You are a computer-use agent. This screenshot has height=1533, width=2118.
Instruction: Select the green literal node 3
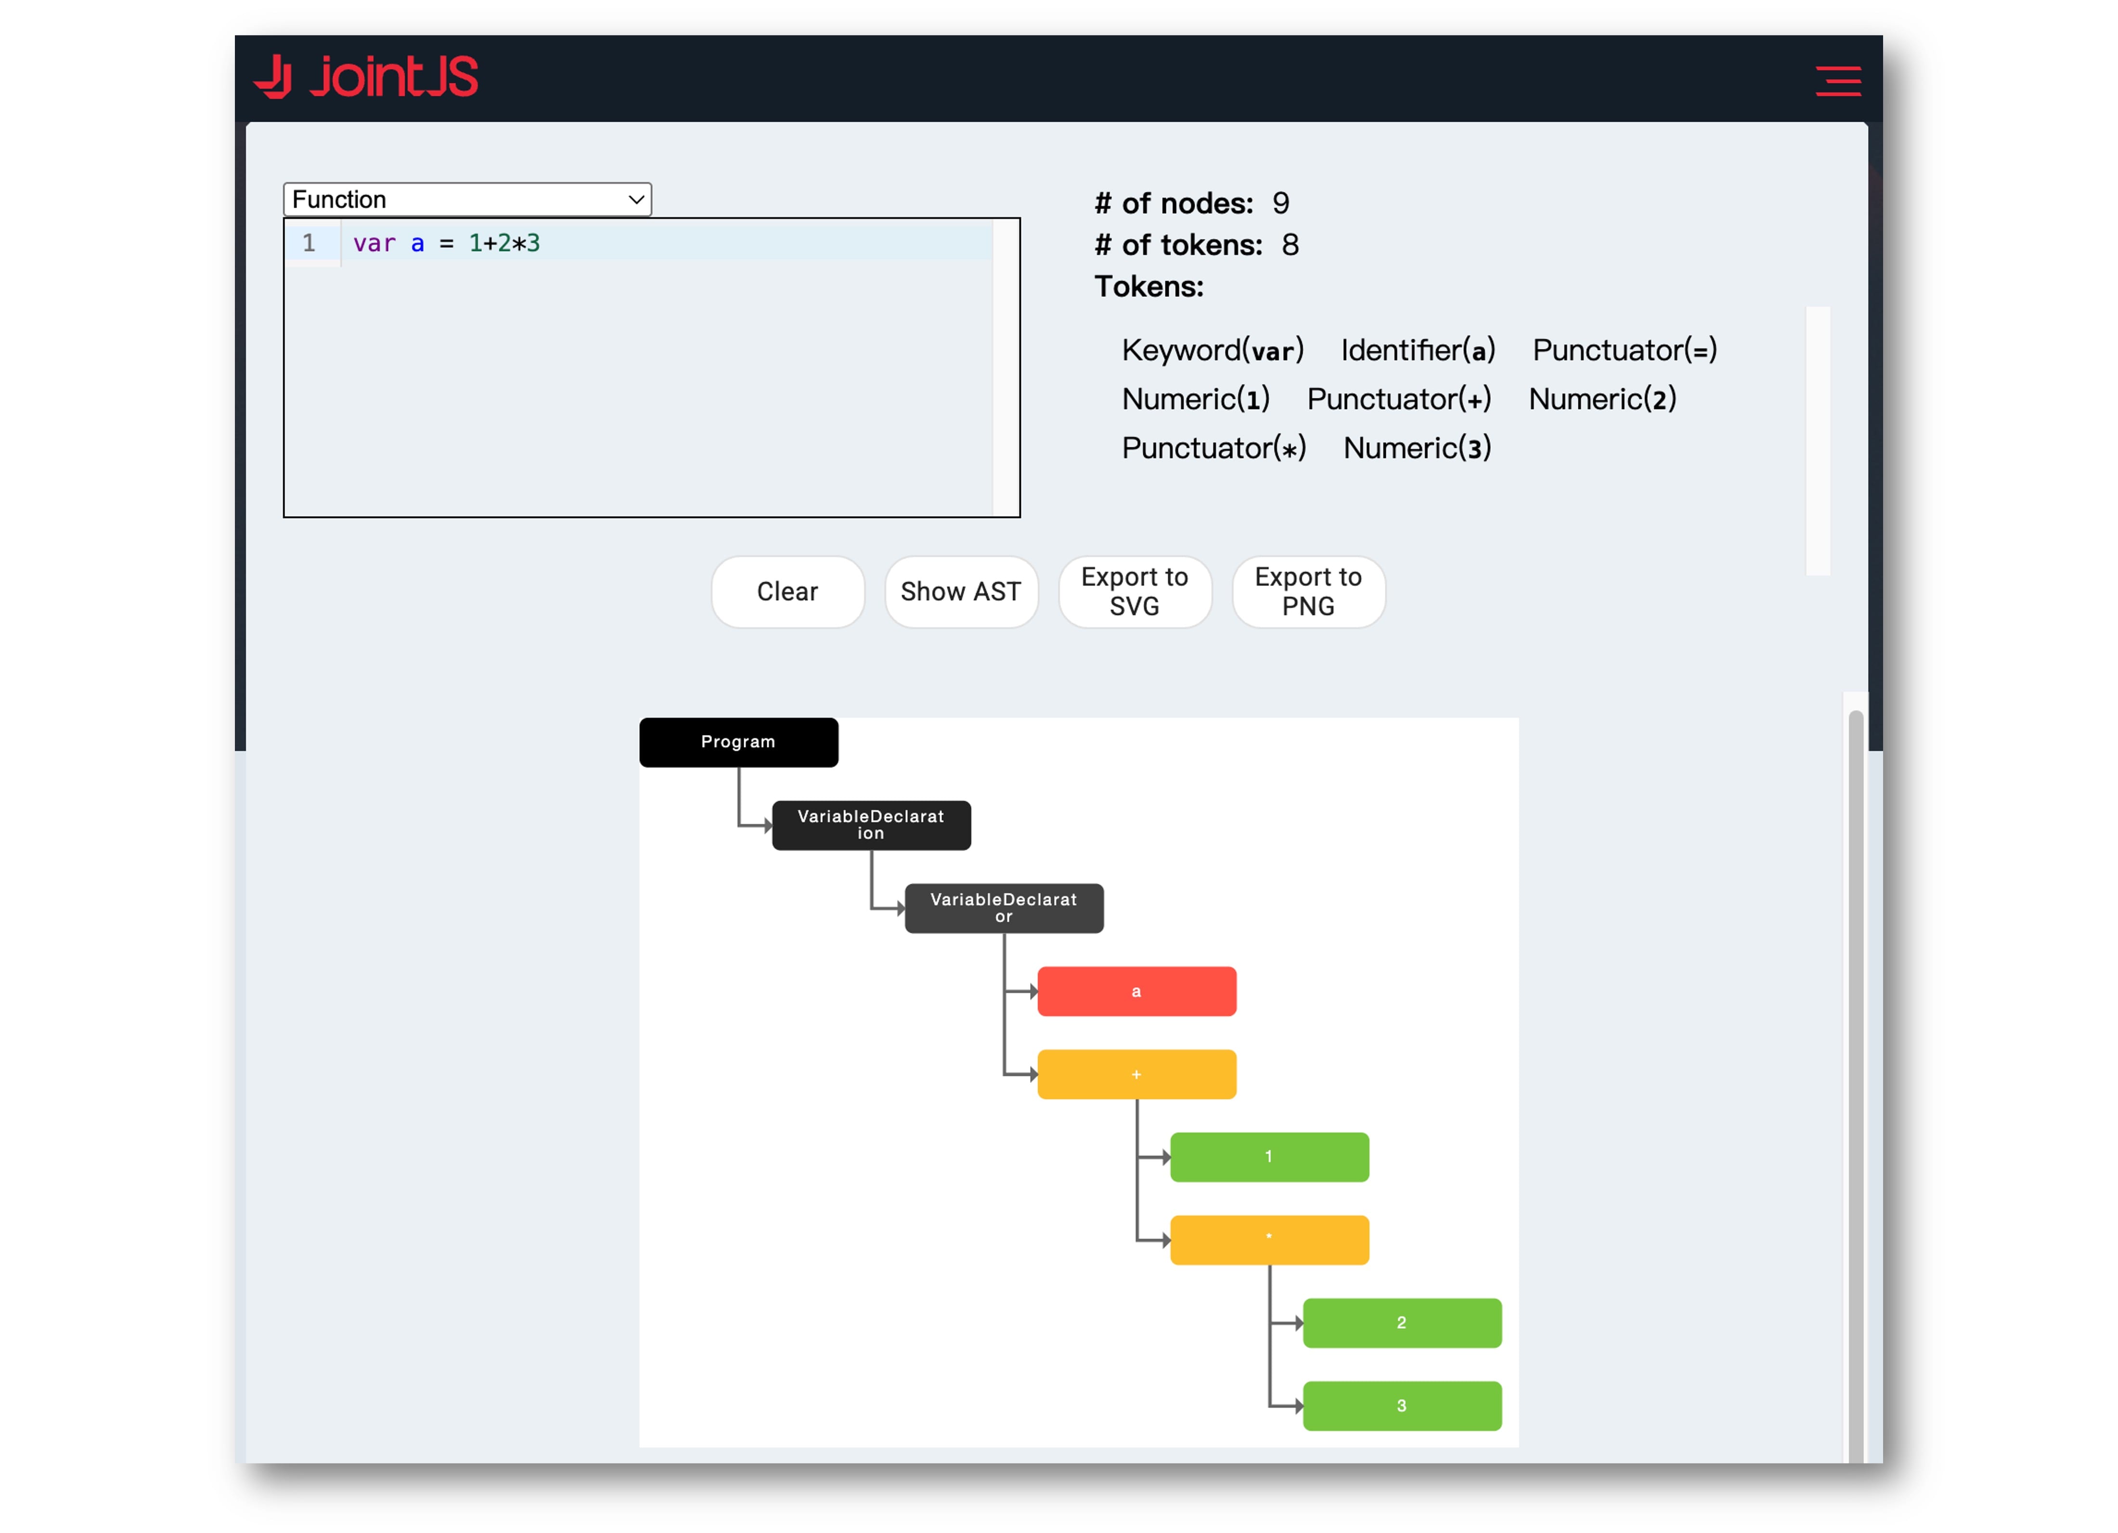pyautogui.click(x=1402, y=1407)
